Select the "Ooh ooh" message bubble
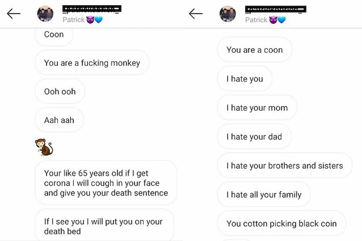 pyautogui.click(x=60, y=91)
